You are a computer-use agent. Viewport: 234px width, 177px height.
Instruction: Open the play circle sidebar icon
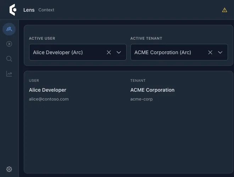[9, 44]
